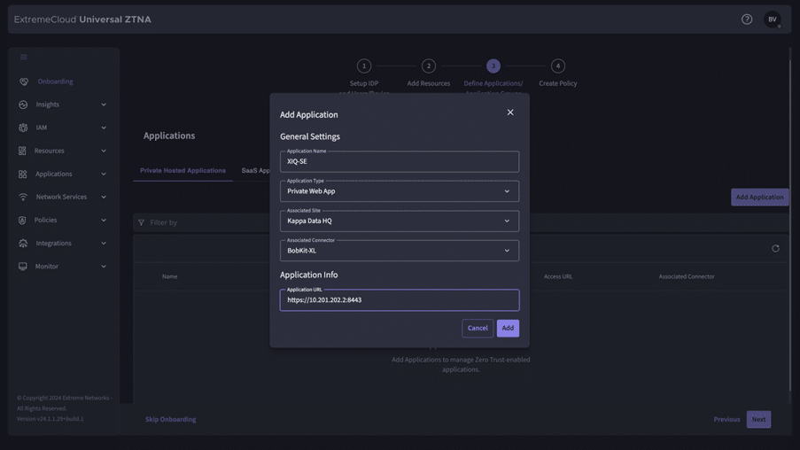This screenshot has width=800, height=450.
Task: Cancel the Add Application dialog
Action: pyautogui.click(x=478, y=328)
